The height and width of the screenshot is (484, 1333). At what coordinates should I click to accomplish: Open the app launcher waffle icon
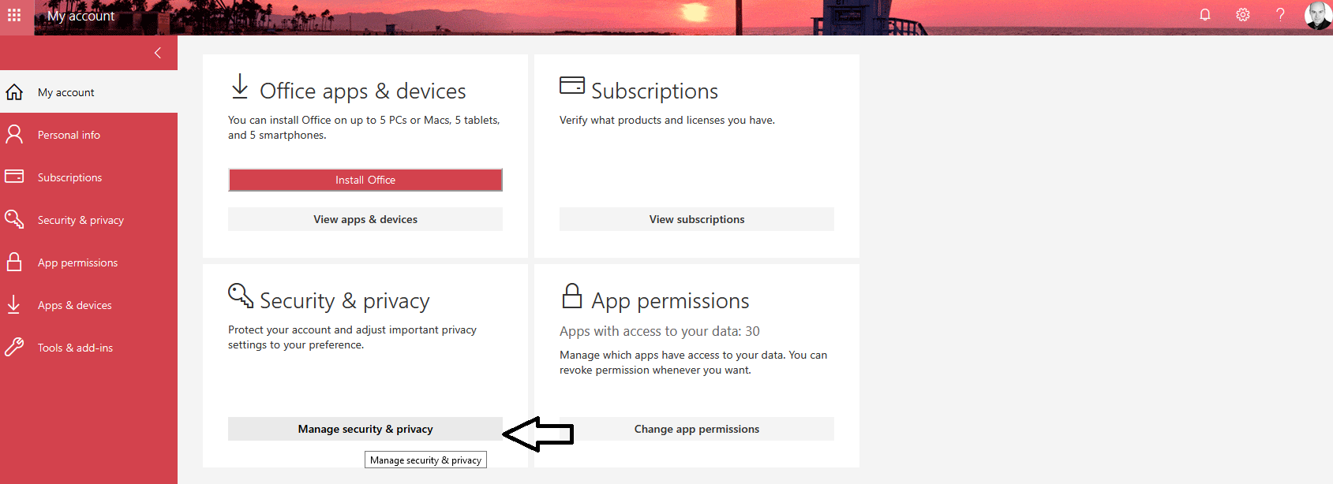click(14, 16)
